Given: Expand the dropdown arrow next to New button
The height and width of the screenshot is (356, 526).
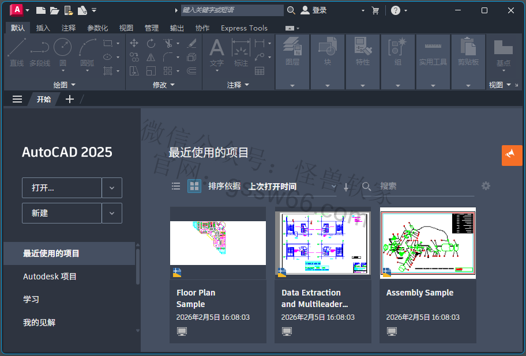Looking at the screenshot, I should [x=112, y=213].
